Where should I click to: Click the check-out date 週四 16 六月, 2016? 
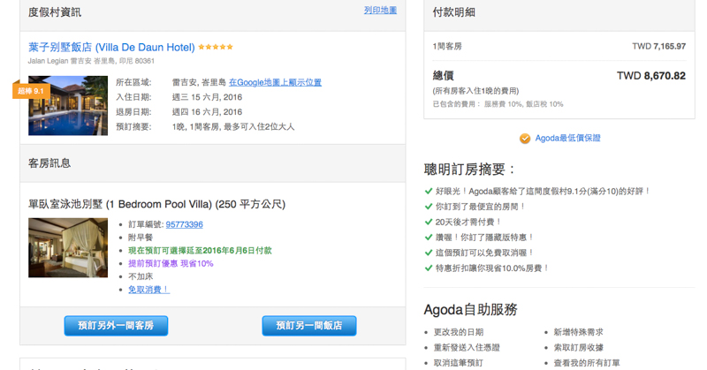pos(207,112)
